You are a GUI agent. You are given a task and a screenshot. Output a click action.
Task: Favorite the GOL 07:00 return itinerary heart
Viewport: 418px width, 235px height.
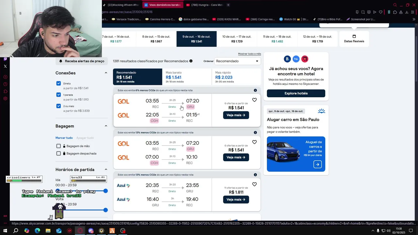254,142
